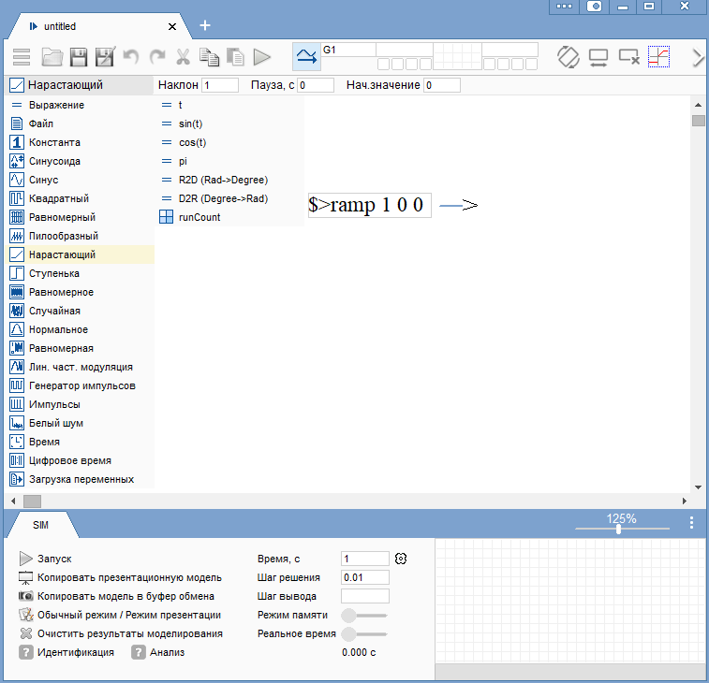Switch to the SIM tab
The width and height of the screenshot is (709, 683).
[x=40, y=525]
